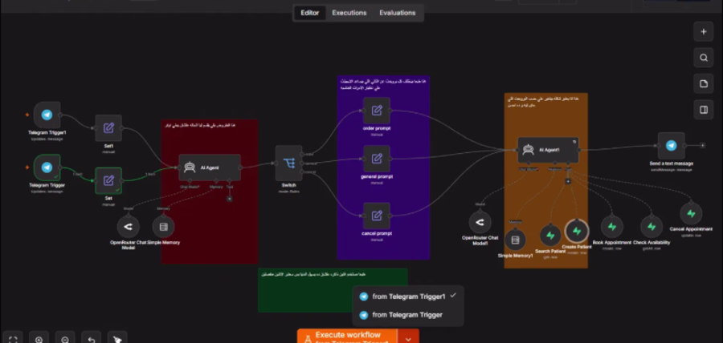
Task: Zoom out on the canvas
Action: (65, 339)
